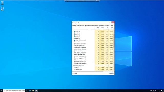The width and height of the screenshot is (164, 92).
Task: Expand the Microsoft Text Input Application row
Action: pos(73,40)
